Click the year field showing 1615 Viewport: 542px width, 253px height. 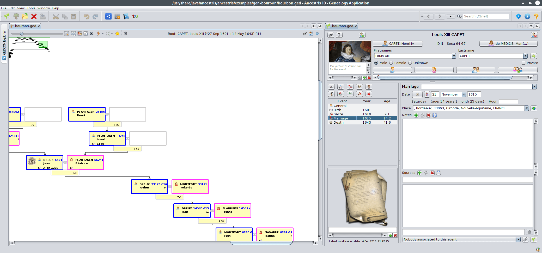tap(474, 94)
